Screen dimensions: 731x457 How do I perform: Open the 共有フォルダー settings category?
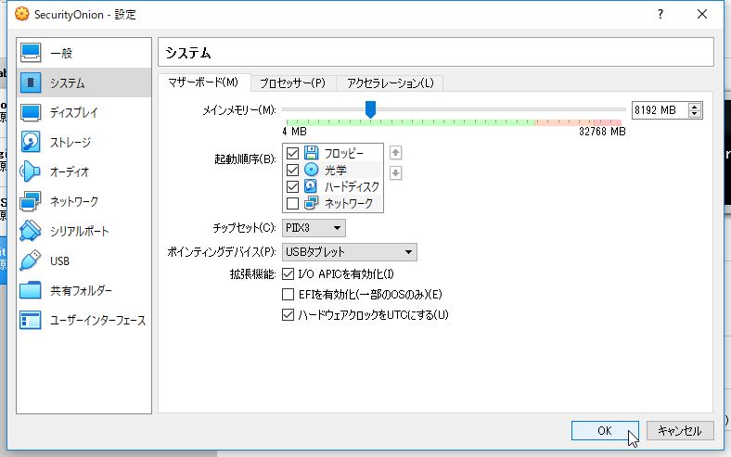click(83, 290)
